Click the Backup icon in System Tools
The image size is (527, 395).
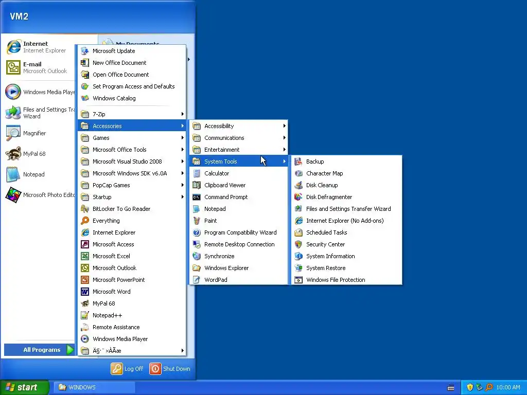coord(298,161)
